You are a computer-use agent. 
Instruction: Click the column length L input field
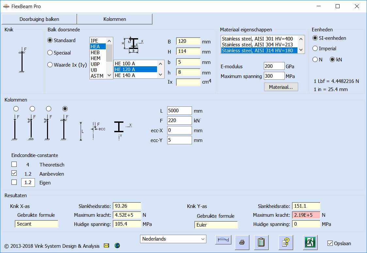point(180,111)
